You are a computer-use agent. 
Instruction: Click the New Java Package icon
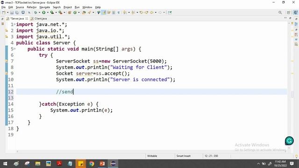pyautogui.click(x=70, y=13)
